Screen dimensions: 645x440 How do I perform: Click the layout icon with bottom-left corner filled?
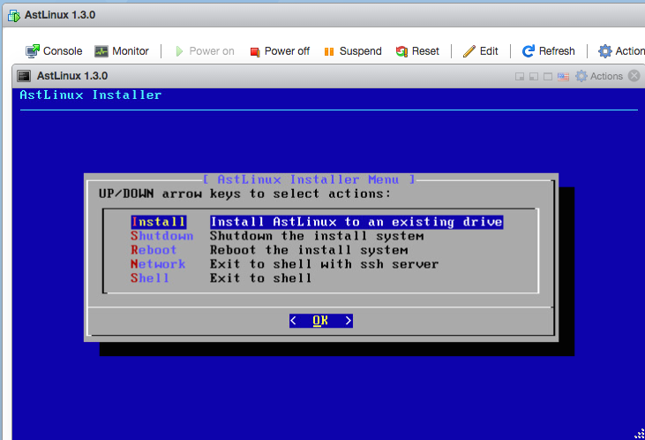[x=534, y=77]
